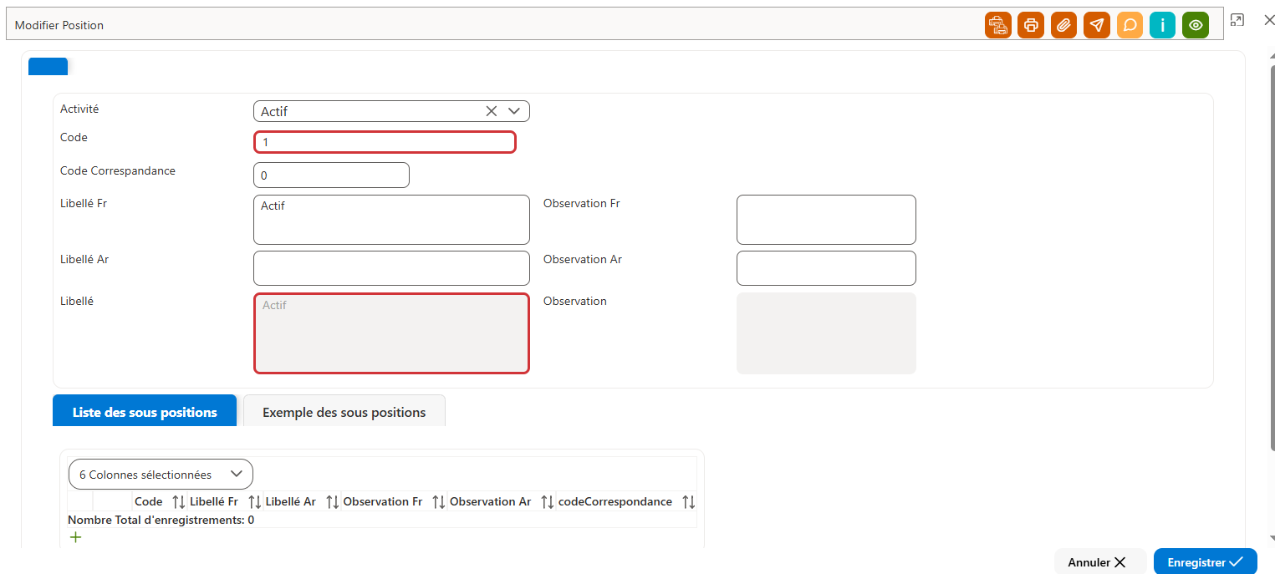Click the orange print preview icon
Viewport: 1275px width, 574px height.
click(x=997, y=25)
